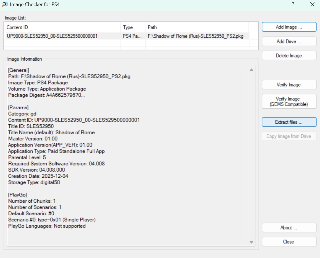This screenshot has width=320, height=258.
Task: Sort list by the Content ID column header
Action: pyautogui.click(x=62, y=27)
